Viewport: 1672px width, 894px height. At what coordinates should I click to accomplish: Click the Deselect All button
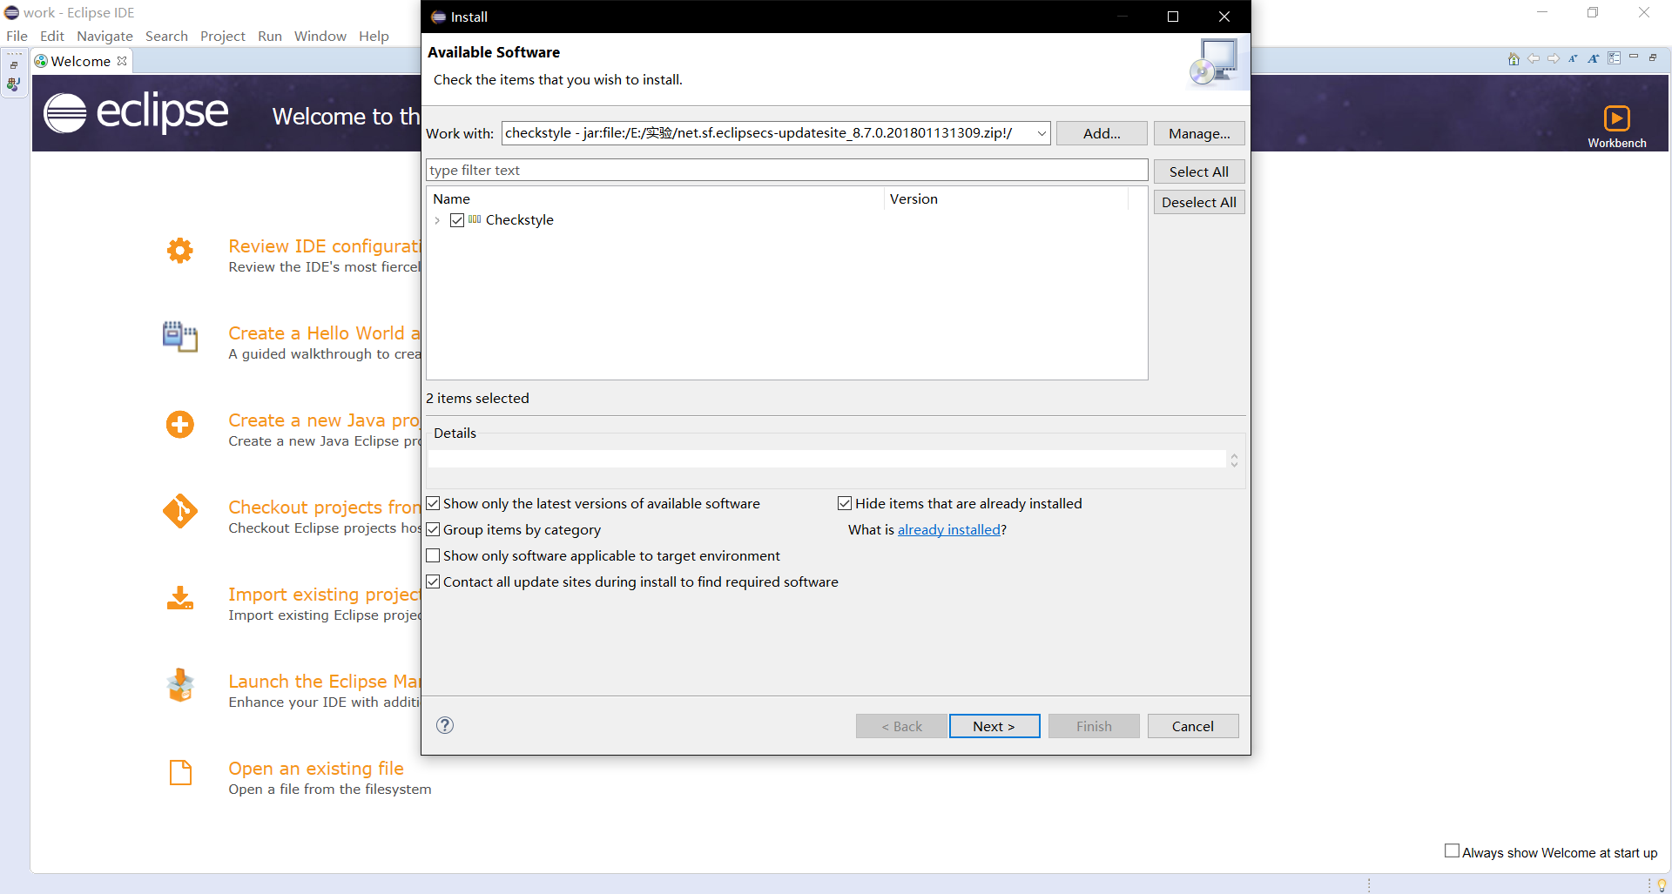tap(1199, 202)
